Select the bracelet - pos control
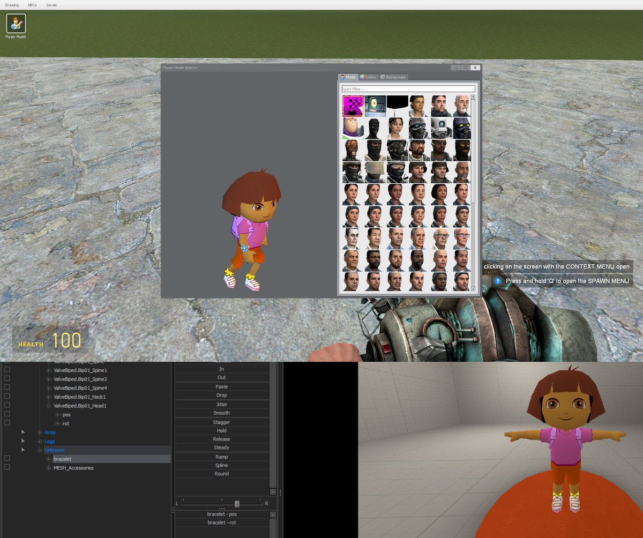Screen dimensions: 643x538 (x=222, y=514)
